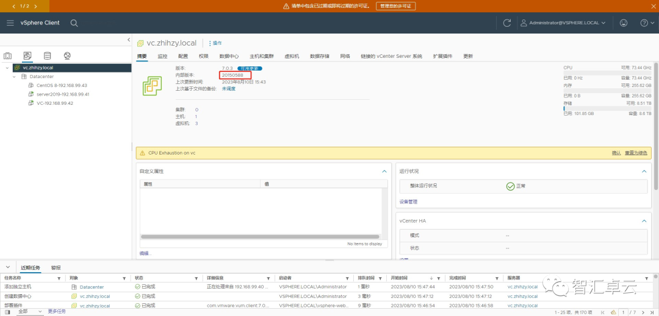Image resolution: width=659 pixels, height=316 pixels.
Task: Open the 权限 tab
Action: [x=204, y=56]
